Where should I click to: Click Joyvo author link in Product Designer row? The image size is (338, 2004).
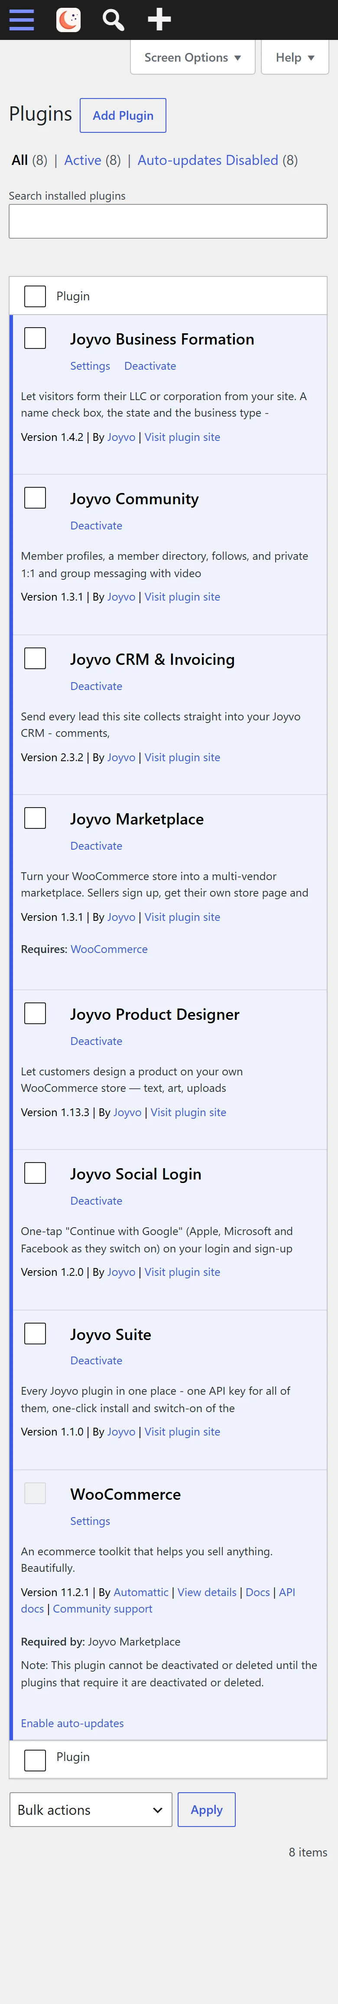(127, 1113)
